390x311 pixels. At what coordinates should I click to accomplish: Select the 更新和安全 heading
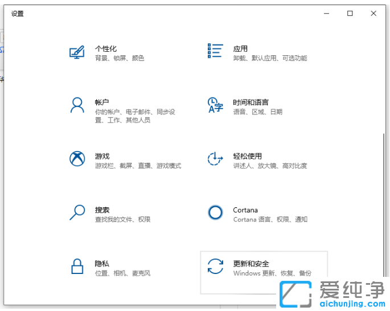251,264
